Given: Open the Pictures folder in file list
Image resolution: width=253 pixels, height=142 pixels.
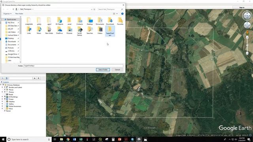Looking at the screenshot, I should pos(70,30).
